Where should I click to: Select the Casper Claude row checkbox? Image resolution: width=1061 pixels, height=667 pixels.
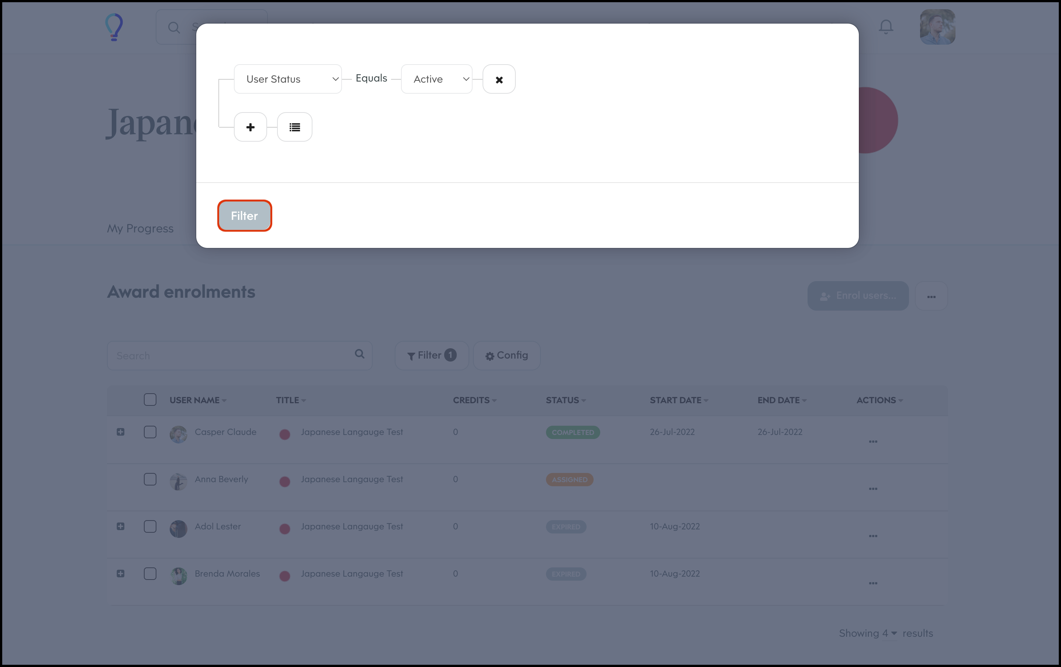(x=150, y=432)
